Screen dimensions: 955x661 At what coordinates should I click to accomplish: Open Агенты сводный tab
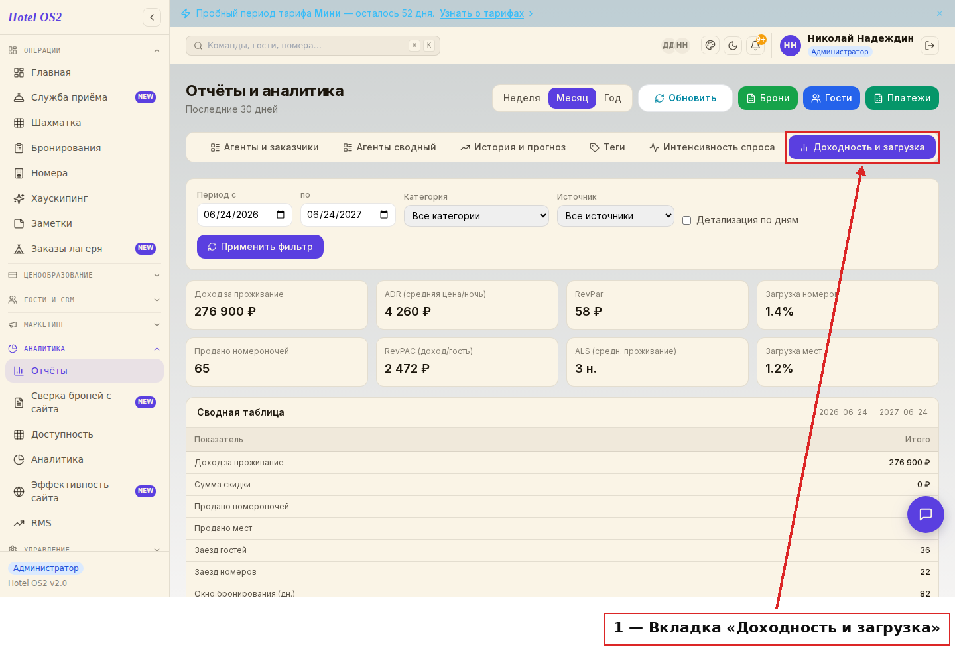coord(390,147)
